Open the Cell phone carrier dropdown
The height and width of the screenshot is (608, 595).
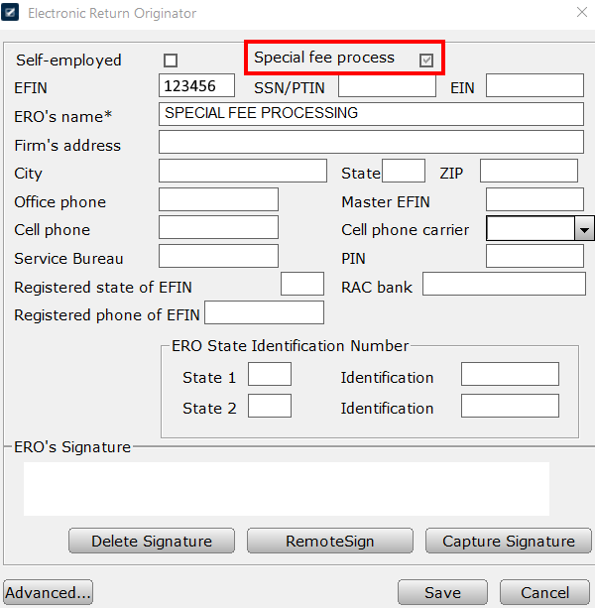pos(584,229)
